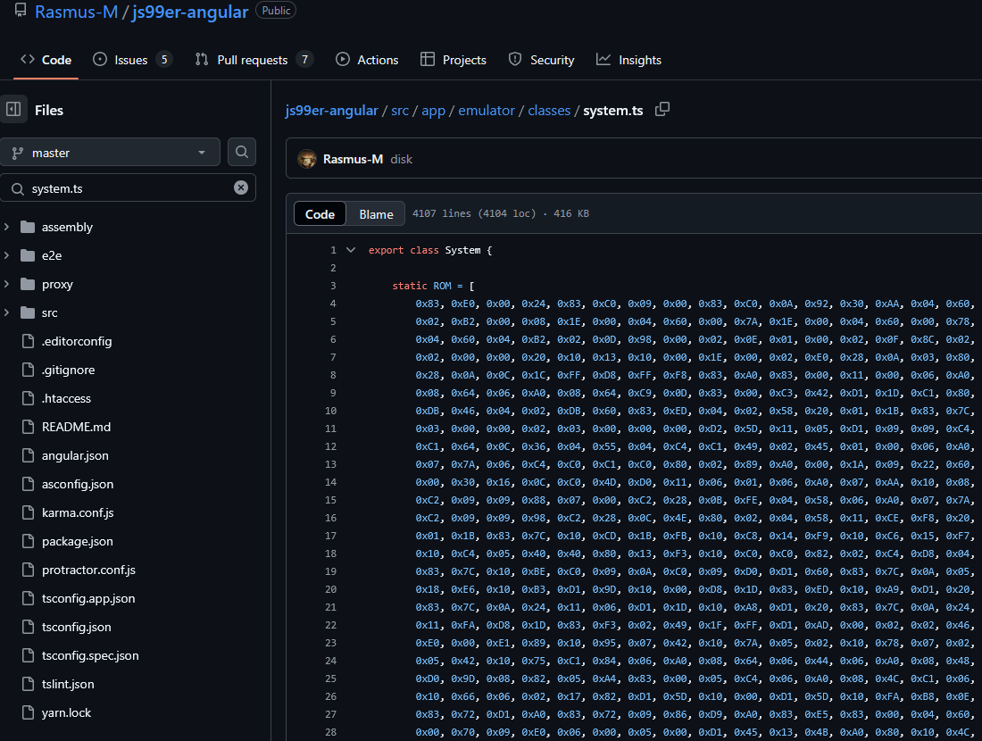Open asconfig.json file
This screenshot has width=982, height=741.
(x=78, y=484)
